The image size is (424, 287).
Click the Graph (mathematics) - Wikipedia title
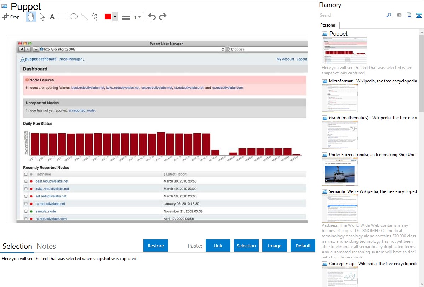click(373, 118)
